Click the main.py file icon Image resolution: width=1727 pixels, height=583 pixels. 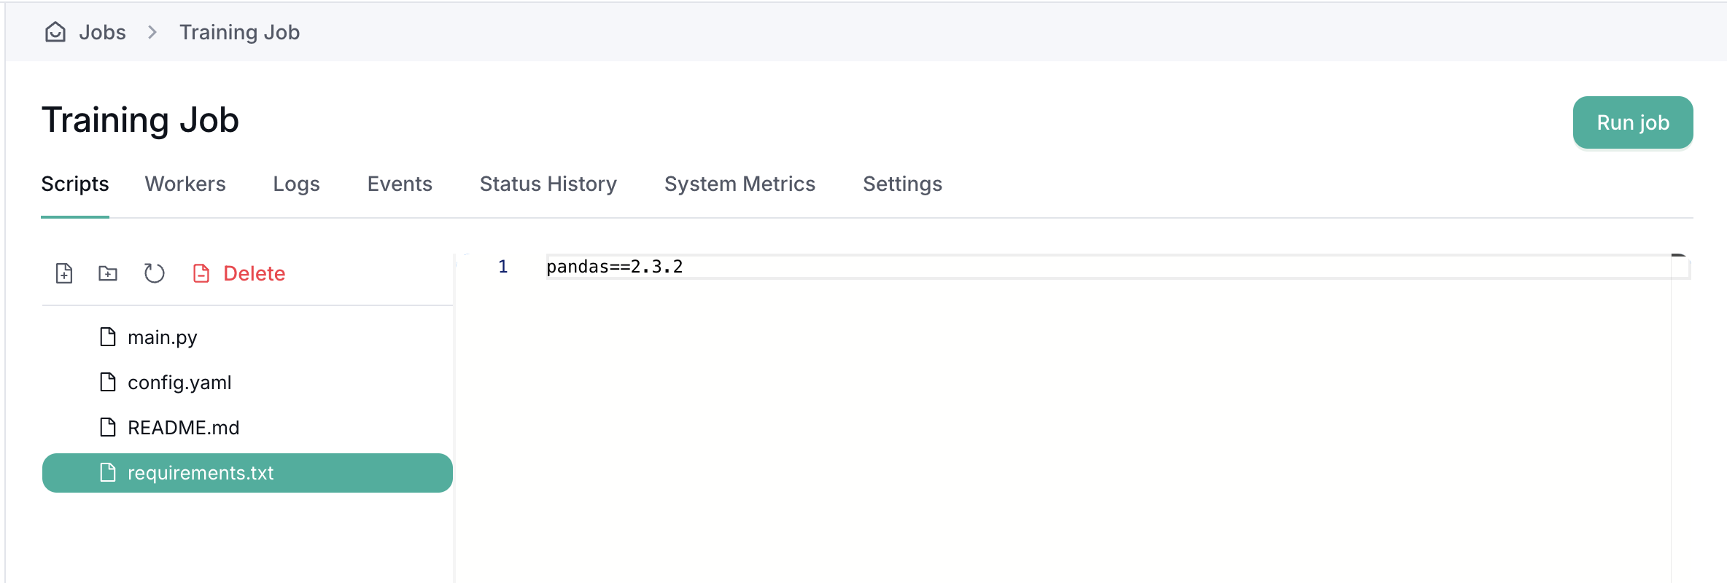click(108, 337)
